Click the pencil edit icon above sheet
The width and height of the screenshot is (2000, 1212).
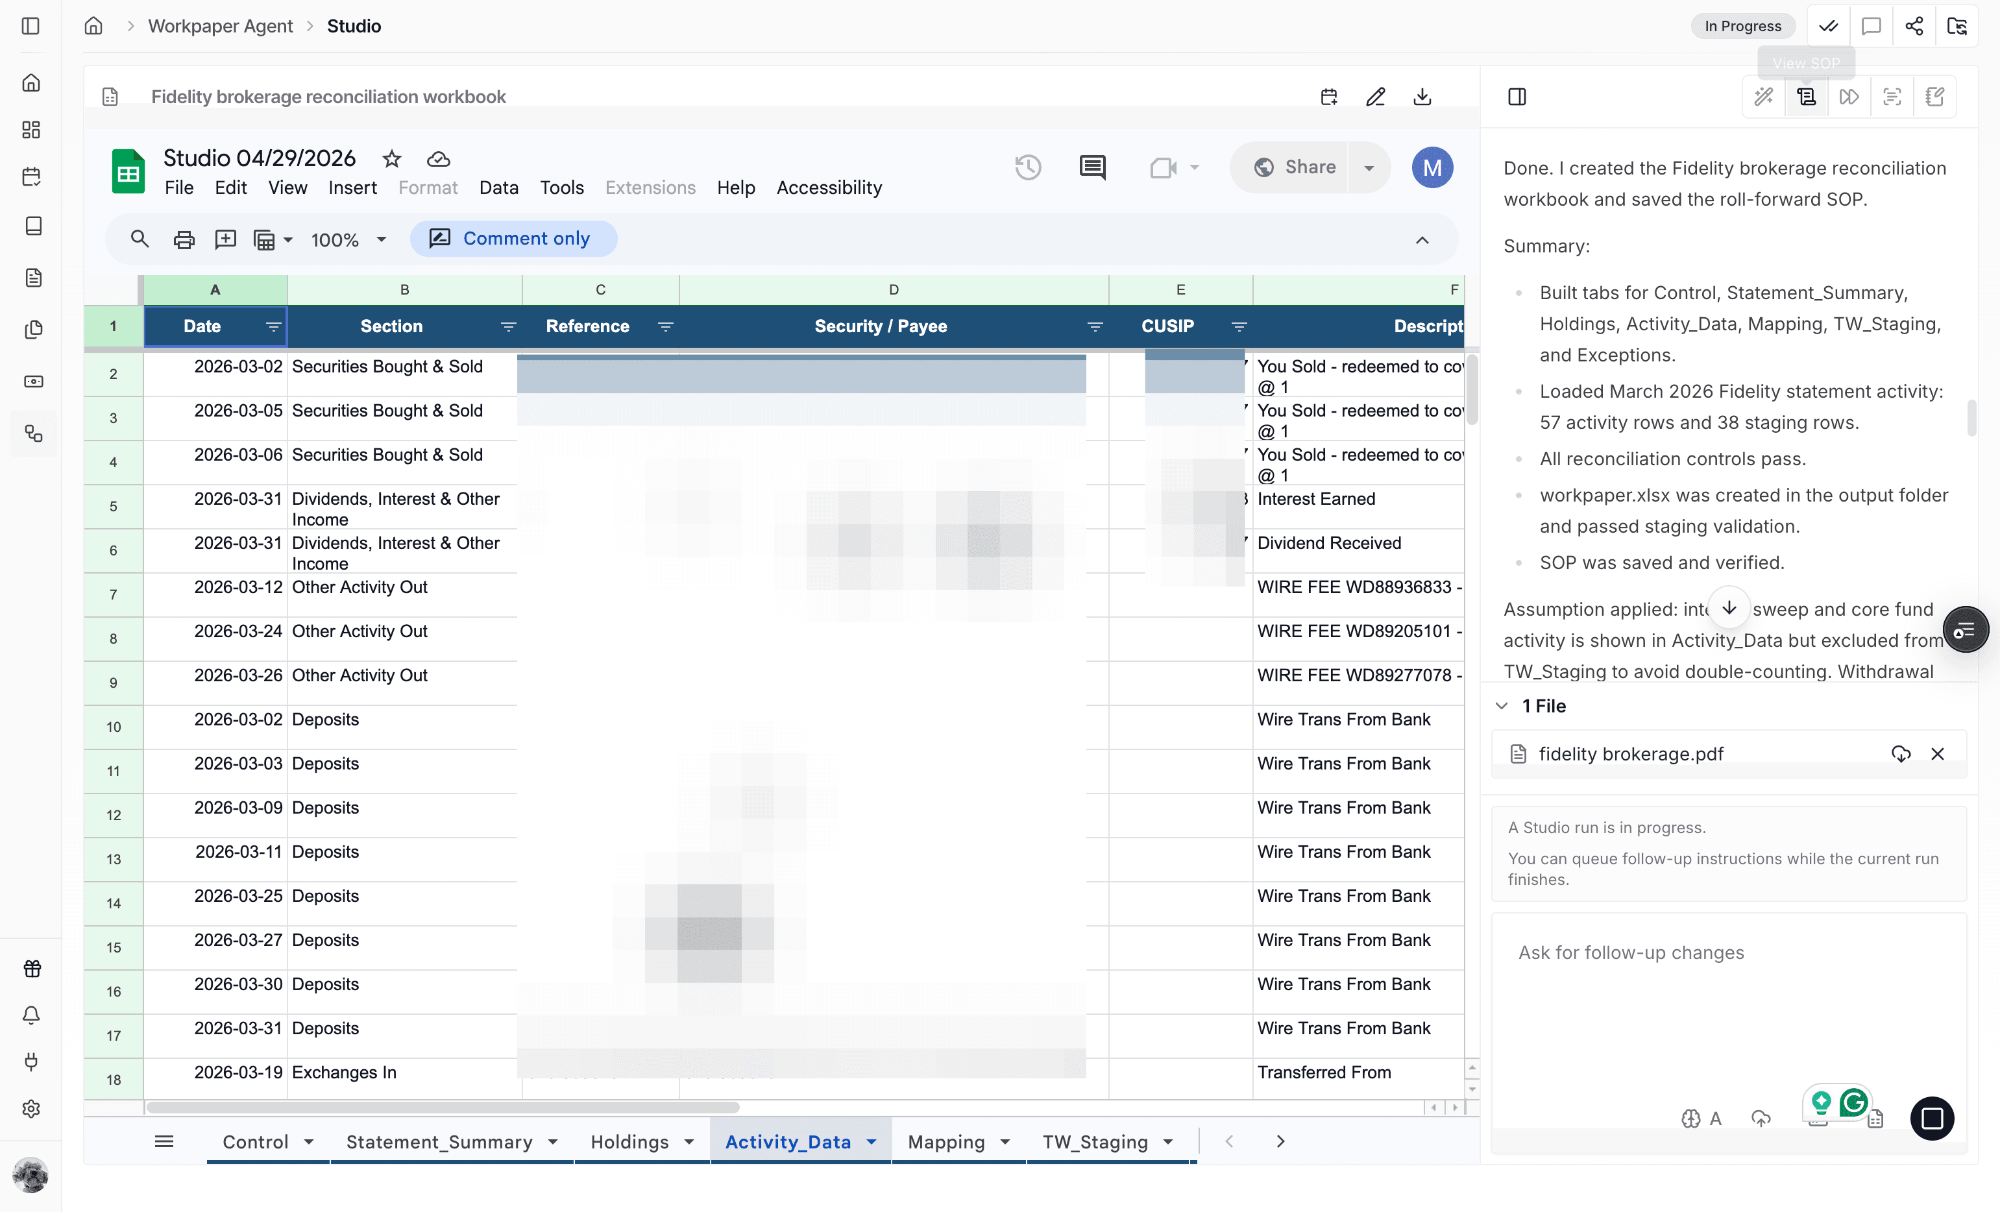point(1376,97)
